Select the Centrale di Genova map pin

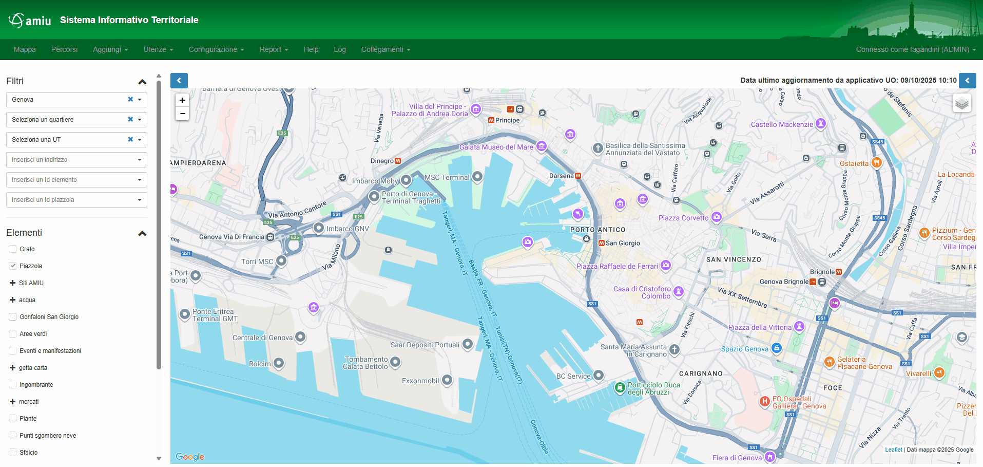pyautogui.click(x=300, y=337)
